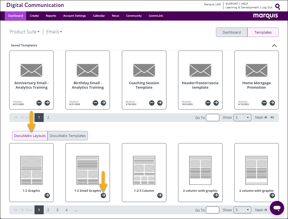Open the Create menu
Viewport: 288px width, 219px height.
34,16
